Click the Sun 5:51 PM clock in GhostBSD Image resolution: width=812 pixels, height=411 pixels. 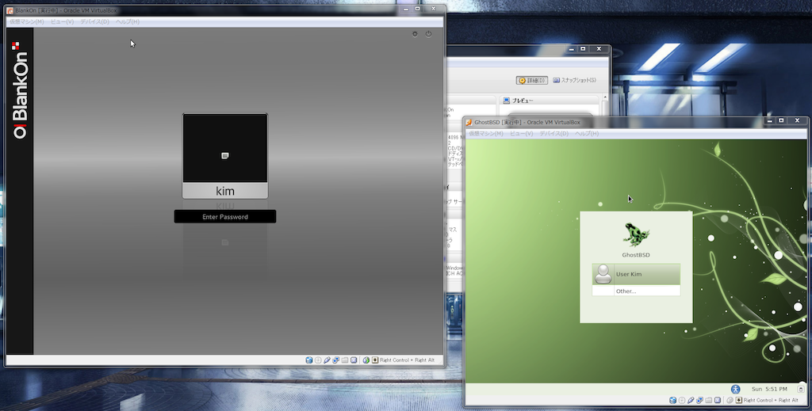click(x=769, y=389)
